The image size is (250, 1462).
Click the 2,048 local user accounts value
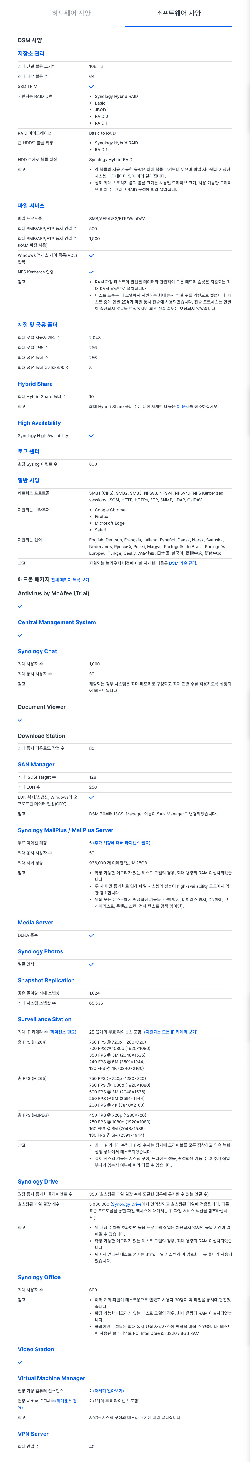point(95,338)
